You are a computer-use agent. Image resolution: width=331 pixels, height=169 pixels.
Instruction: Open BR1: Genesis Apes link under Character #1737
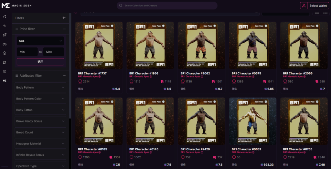(x=88, y=77)
